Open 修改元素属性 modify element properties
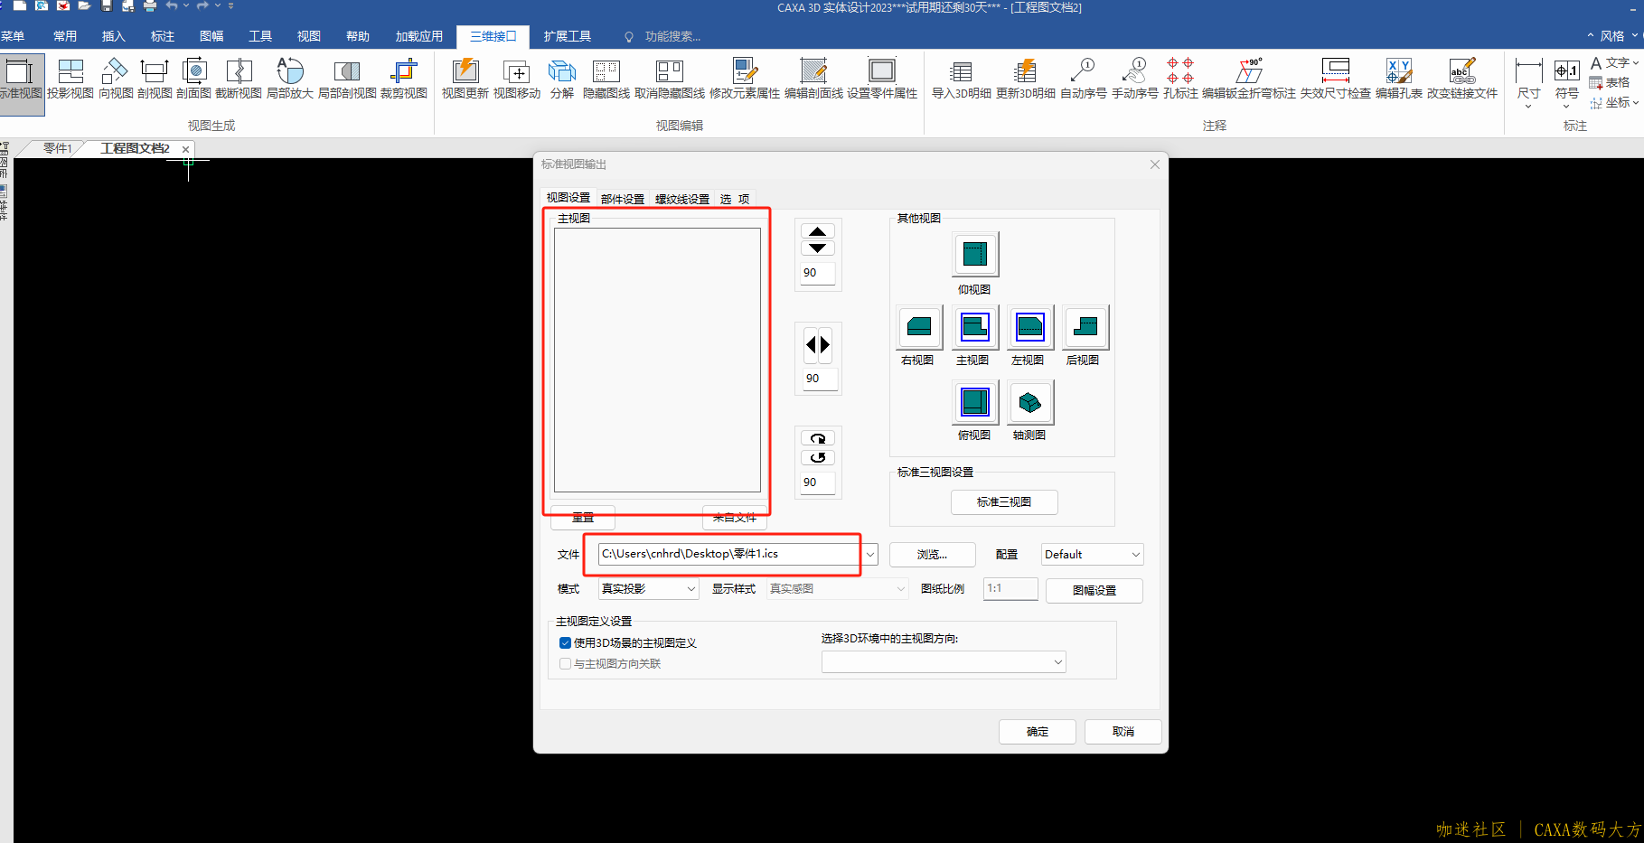 [745, 80]
